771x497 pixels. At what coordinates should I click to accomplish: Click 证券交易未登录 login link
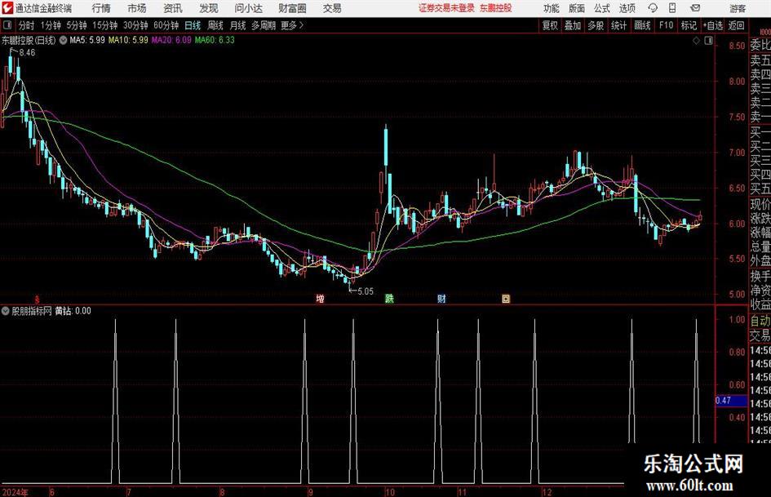pos(446,8)
